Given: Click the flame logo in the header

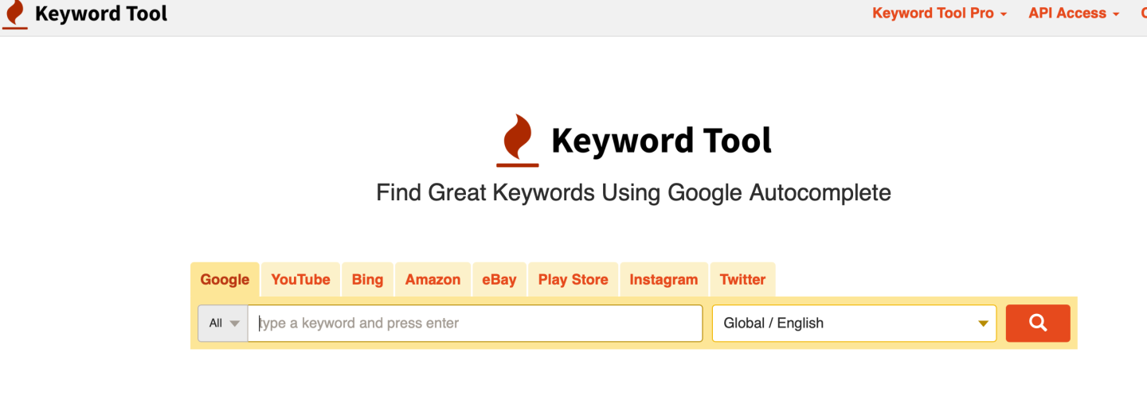Looking at the screenshot, I should pyautogui.click(x=15, y=14).
